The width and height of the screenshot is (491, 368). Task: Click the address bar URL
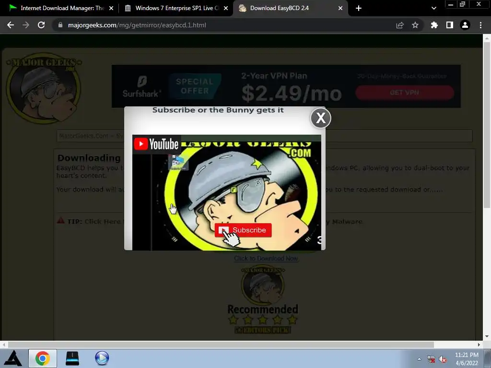(x=137, y=25)
